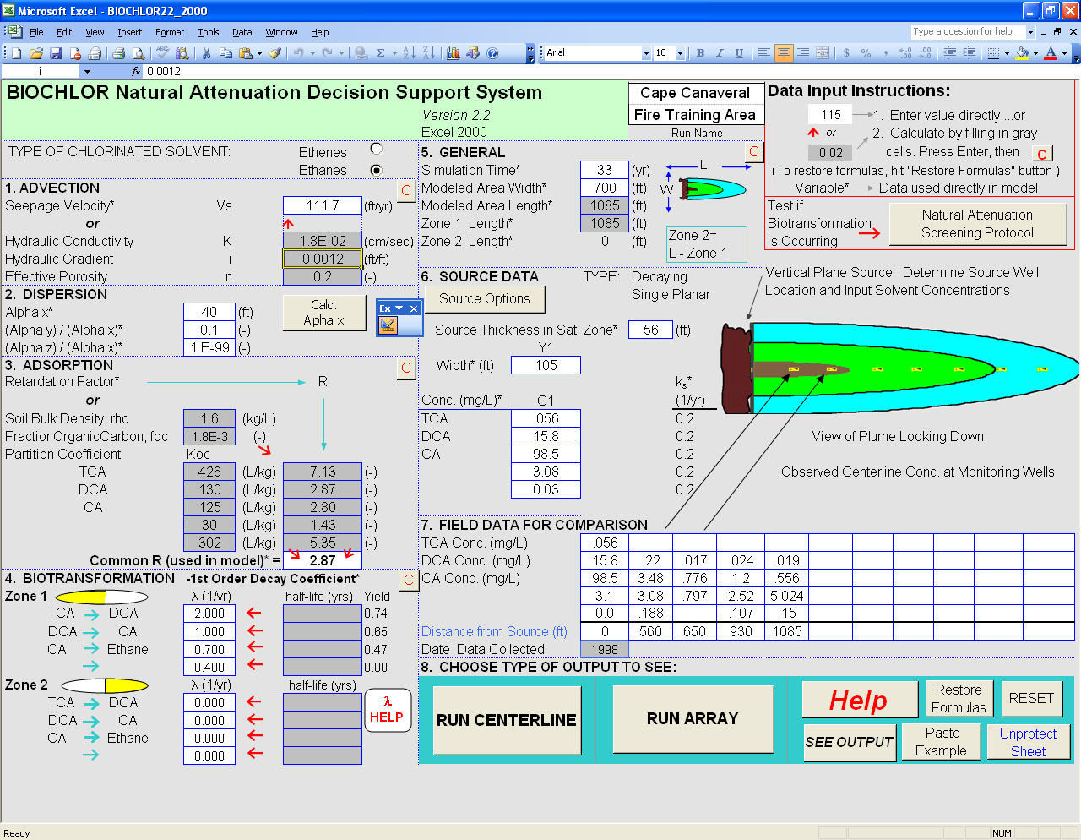
Task: Open the Tools menu
Action: [x=209, y=32]
